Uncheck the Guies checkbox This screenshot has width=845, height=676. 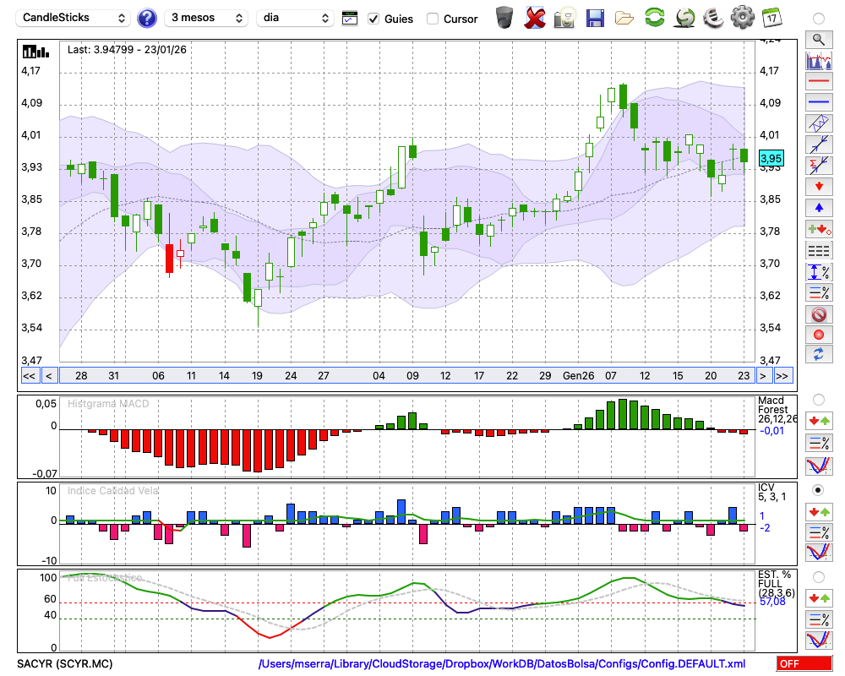point(374,19)
